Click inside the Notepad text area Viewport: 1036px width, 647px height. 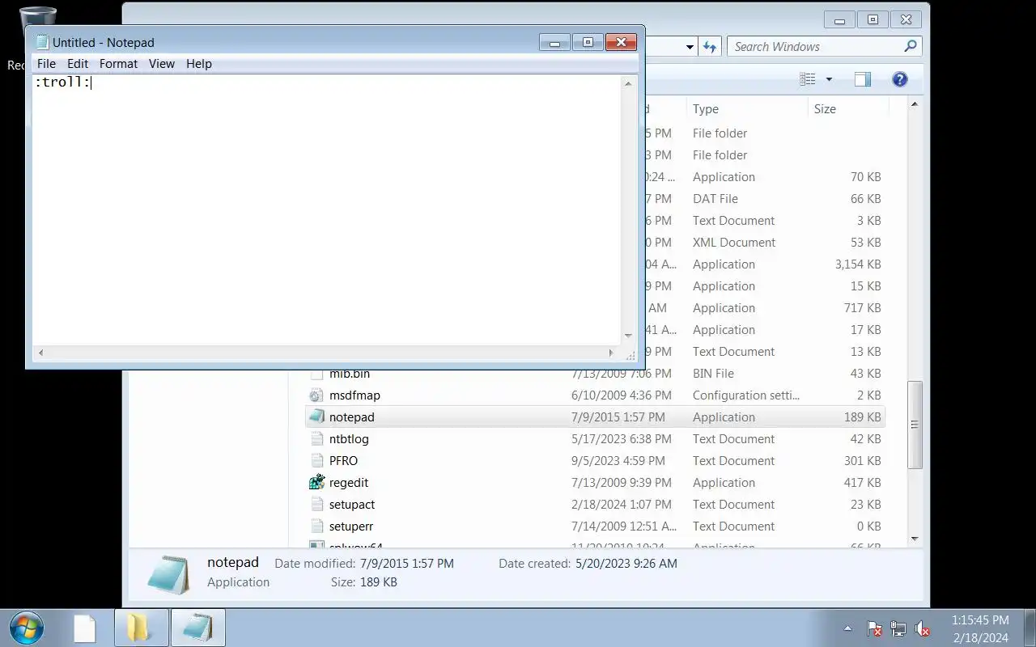tap(326, 210)
